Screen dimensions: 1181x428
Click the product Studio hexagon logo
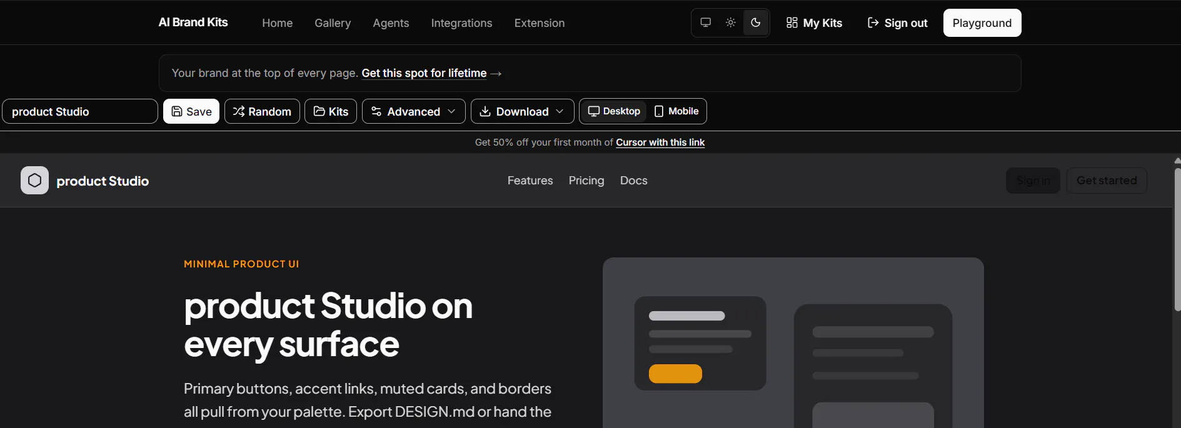pyautogui.click(x=34, y=181)
